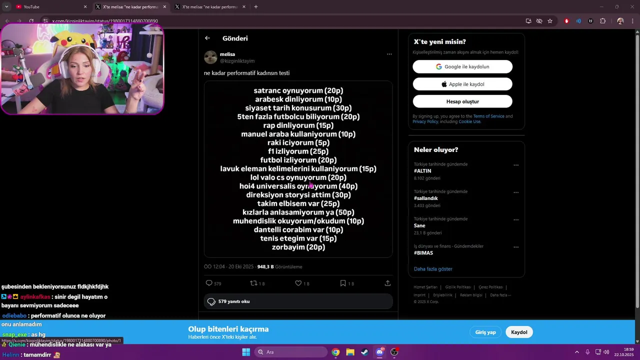
Task: Click the 'Giriş yap' button in the banner
Action: [x=485, y=332]
